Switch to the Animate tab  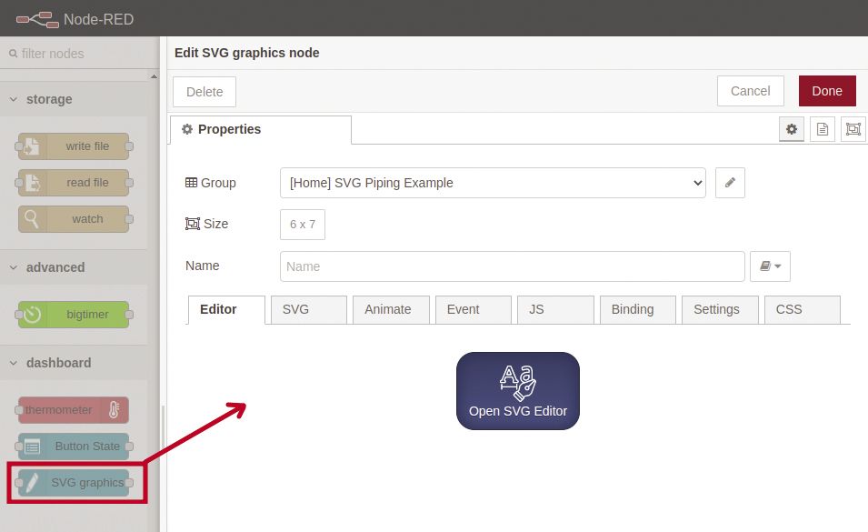[x=391, y=309]
